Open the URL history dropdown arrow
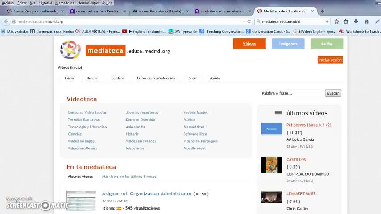 click(244, 21)
